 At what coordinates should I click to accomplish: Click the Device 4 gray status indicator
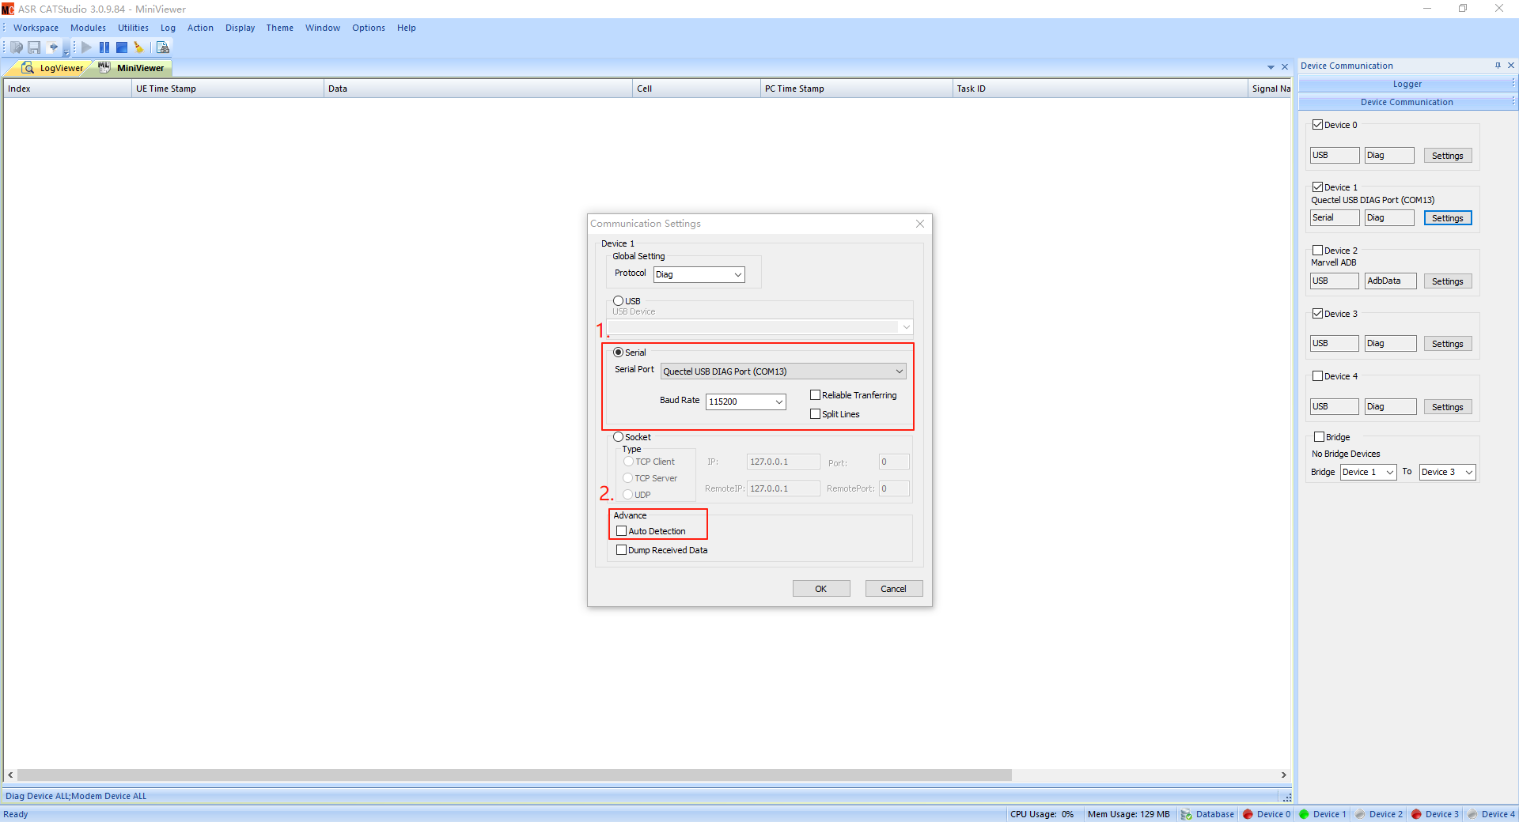tap(1472, 814)
